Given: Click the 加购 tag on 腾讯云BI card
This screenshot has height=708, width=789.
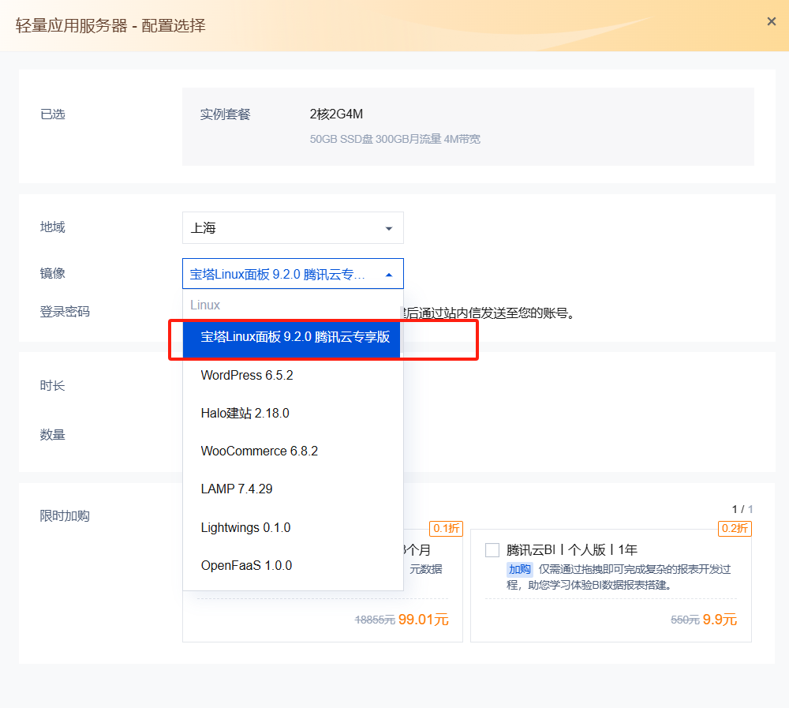Looking at the screenshot, I should click(520, 570).
